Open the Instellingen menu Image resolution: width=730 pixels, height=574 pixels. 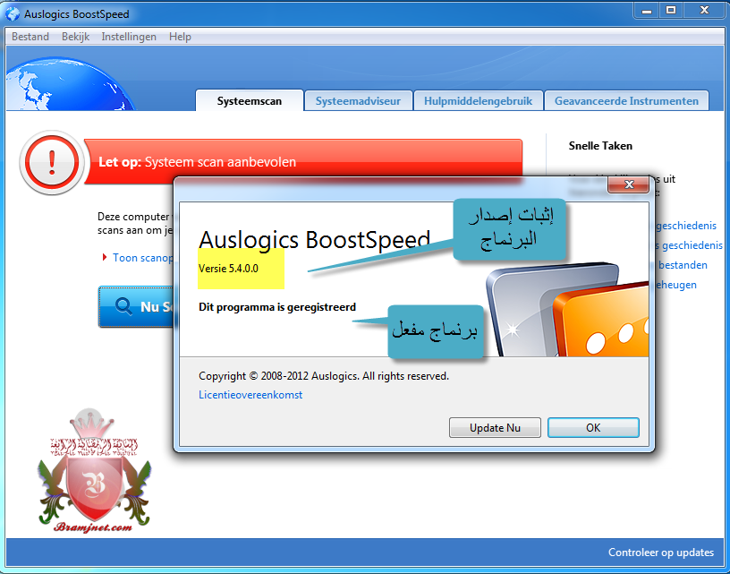(129, 37)
